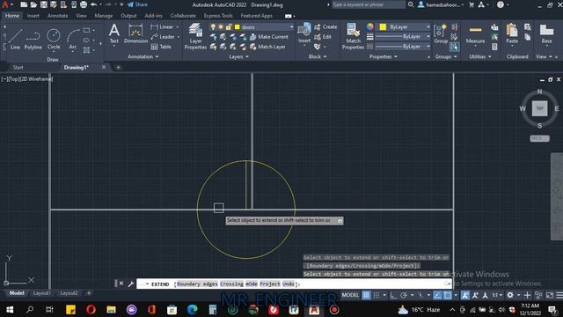Screen dimensions: 563x317
Task: Click Make Current layer button
Action: point(269,37)
